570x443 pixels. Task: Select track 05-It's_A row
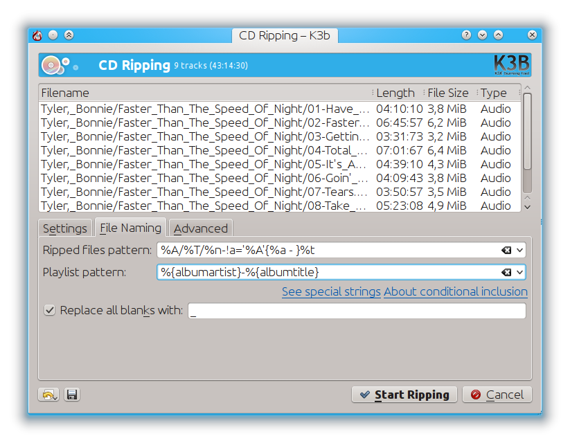pos(280,164)
